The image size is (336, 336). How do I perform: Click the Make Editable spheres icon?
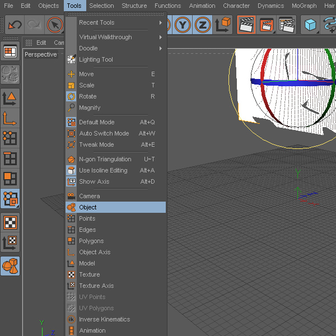[x=10, y=74]
